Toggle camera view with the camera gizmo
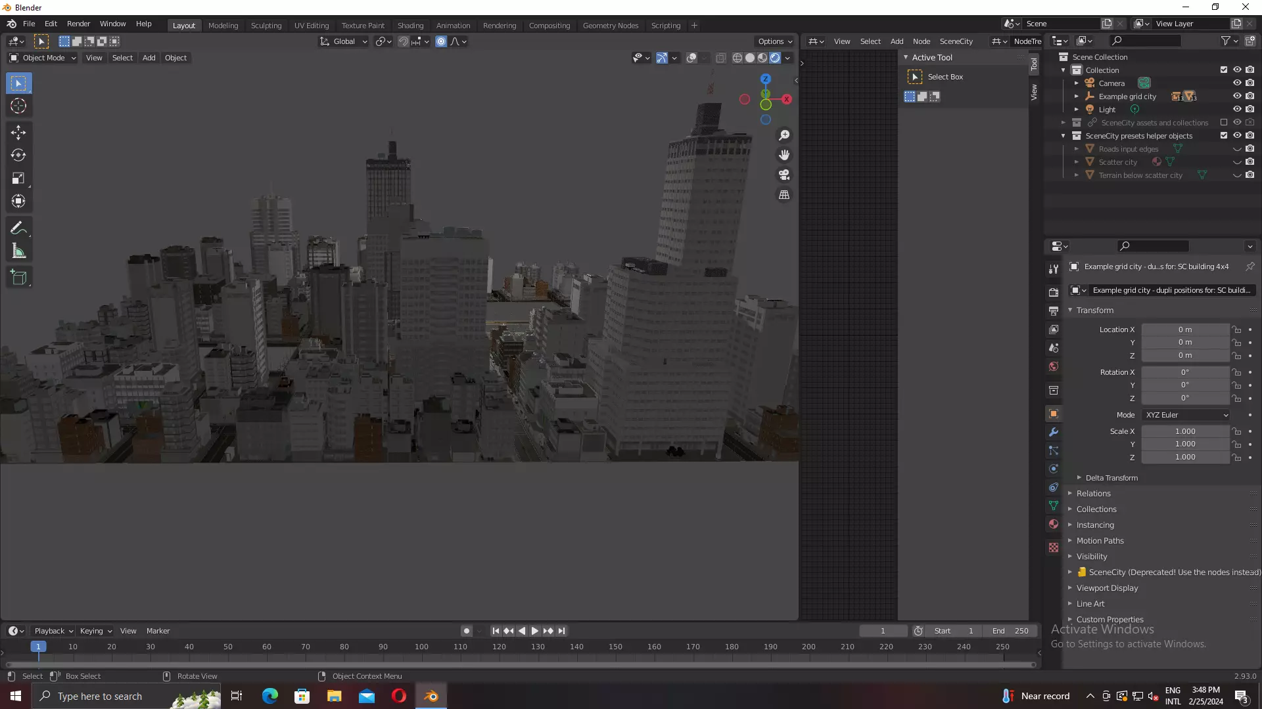The height and width of the screenshot is (709, 1262). 784,175
